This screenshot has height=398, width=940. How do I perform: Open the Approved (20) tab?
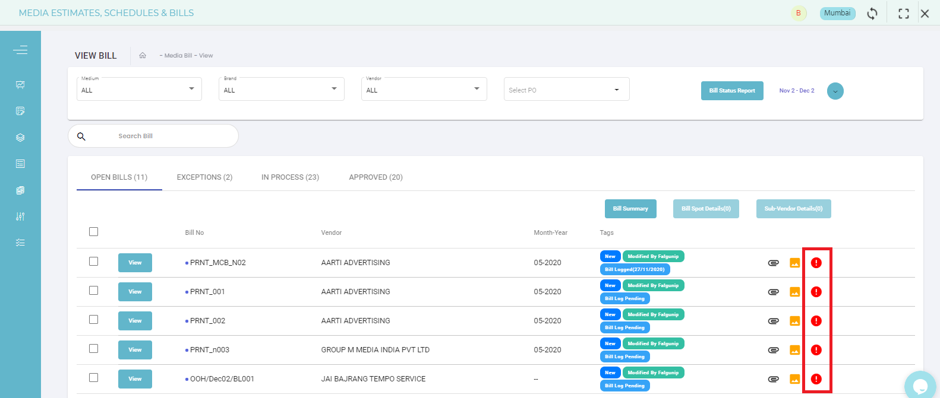pyautogui.click(x=376, y=177)
